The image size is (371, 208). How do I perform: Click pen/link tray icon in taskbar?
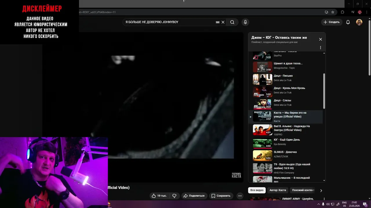(x=338, y=204)
